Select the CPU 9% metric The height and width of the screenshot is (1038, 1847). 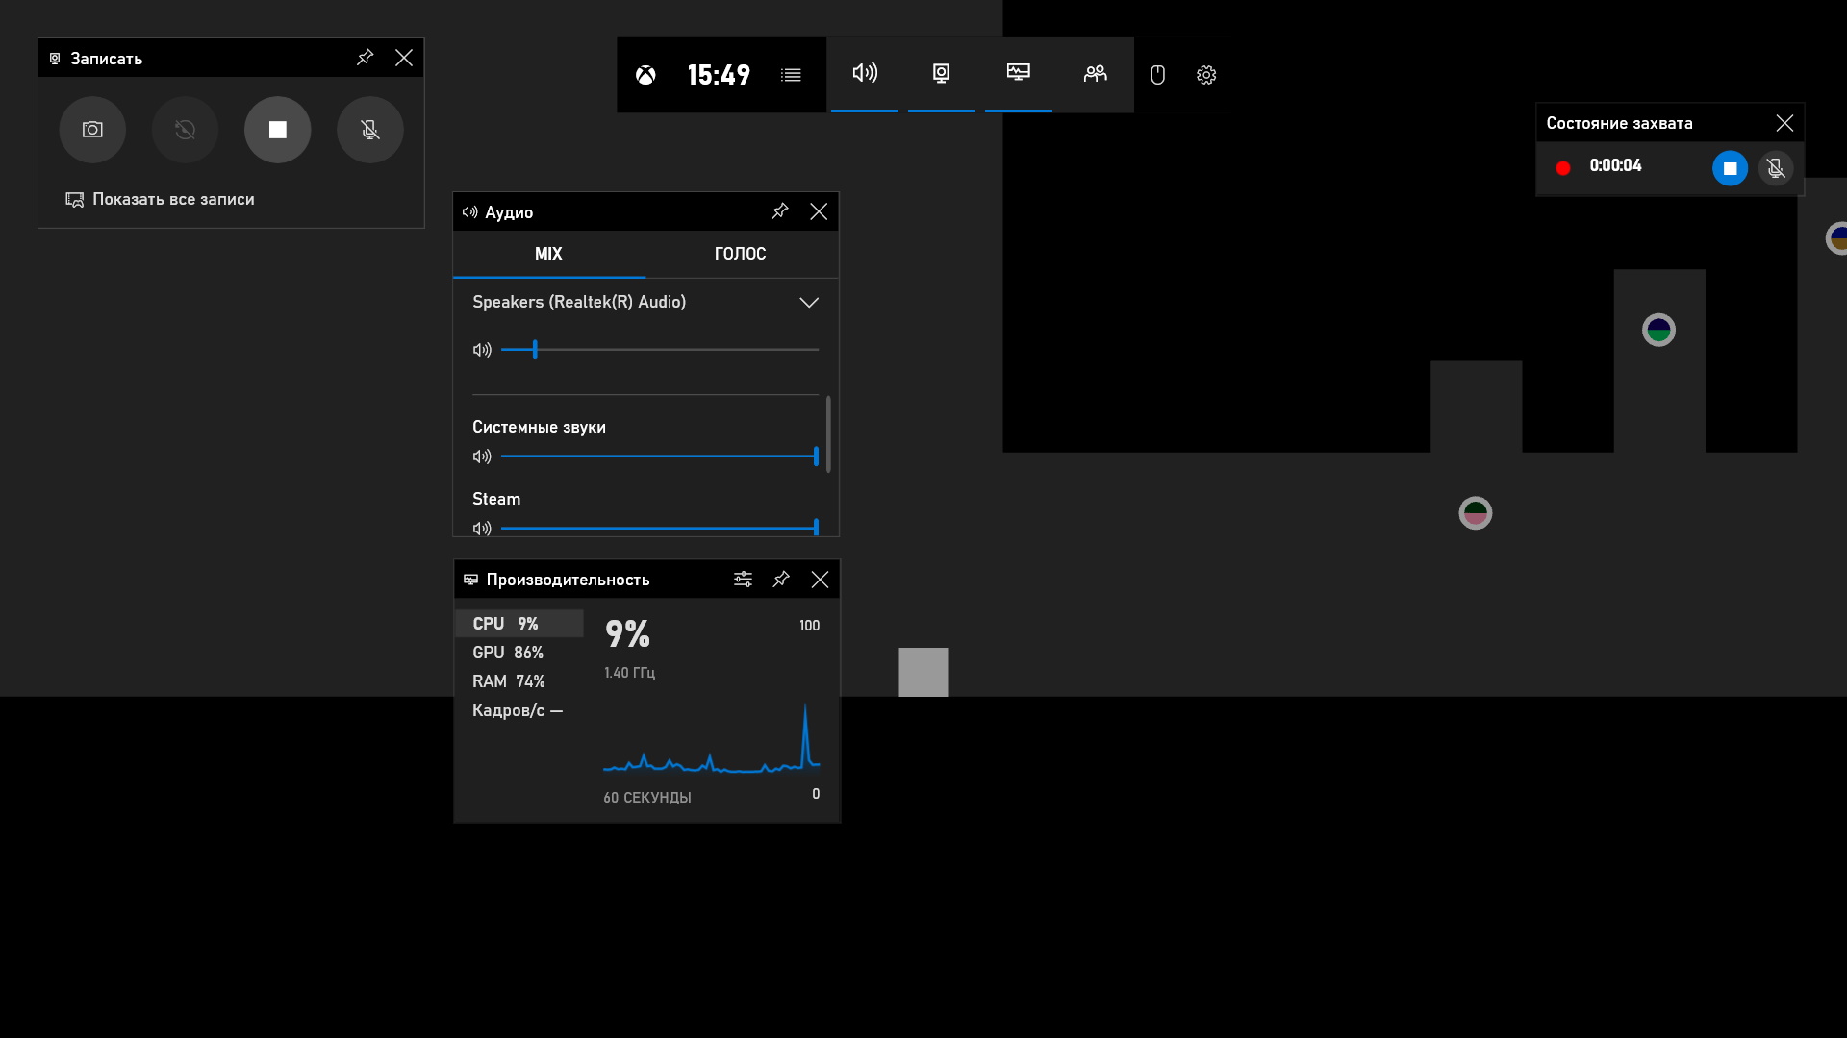pos(519,624)
